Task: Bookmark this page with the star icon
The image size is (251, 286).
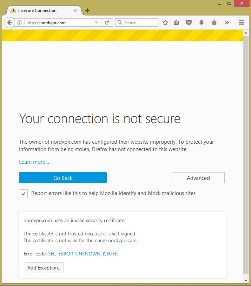Action: click(x=165, y=22)
